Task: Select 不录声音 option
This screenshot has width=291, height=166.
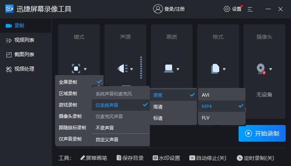Action: [121, 128]
